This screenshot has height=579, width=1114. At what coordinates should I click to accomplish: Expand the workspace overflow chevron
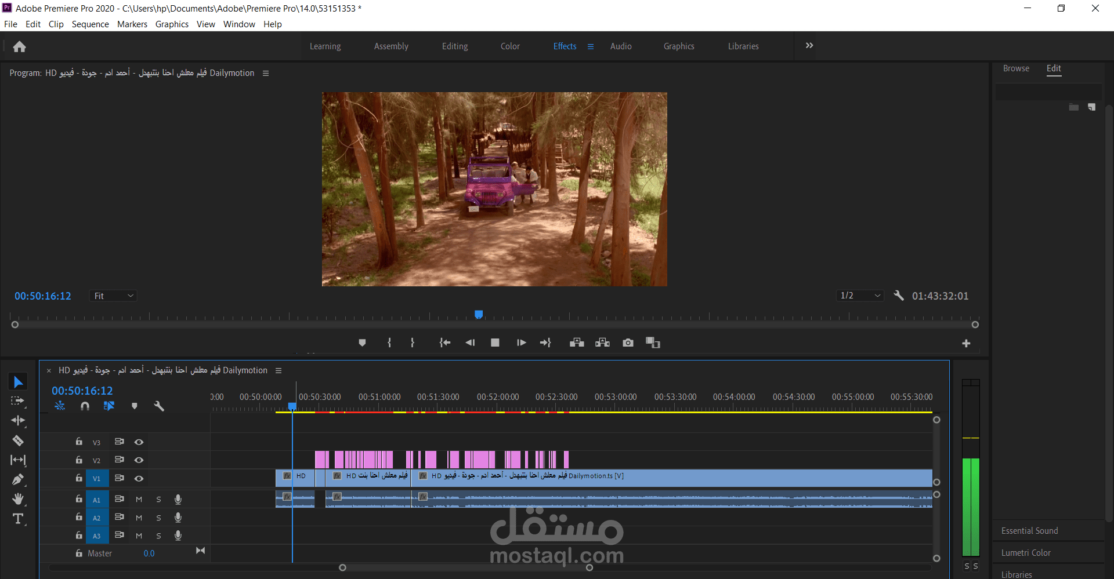point(809,46)
